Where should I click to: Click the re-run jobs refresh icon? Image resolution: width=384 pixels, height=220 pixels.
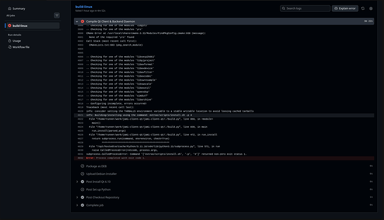pos(363,8)
